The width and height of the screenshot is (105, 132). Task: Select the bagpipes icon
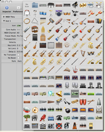(75, 70)
